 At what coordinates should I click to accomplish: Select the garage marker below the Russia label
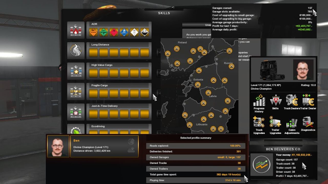tap(231, 66)
